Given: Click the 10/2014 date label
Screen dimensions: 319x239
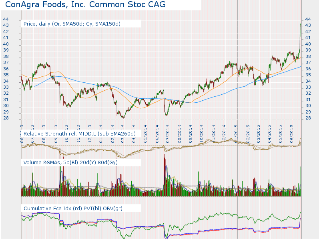Looking at the screenshot, I should (201, 134).
